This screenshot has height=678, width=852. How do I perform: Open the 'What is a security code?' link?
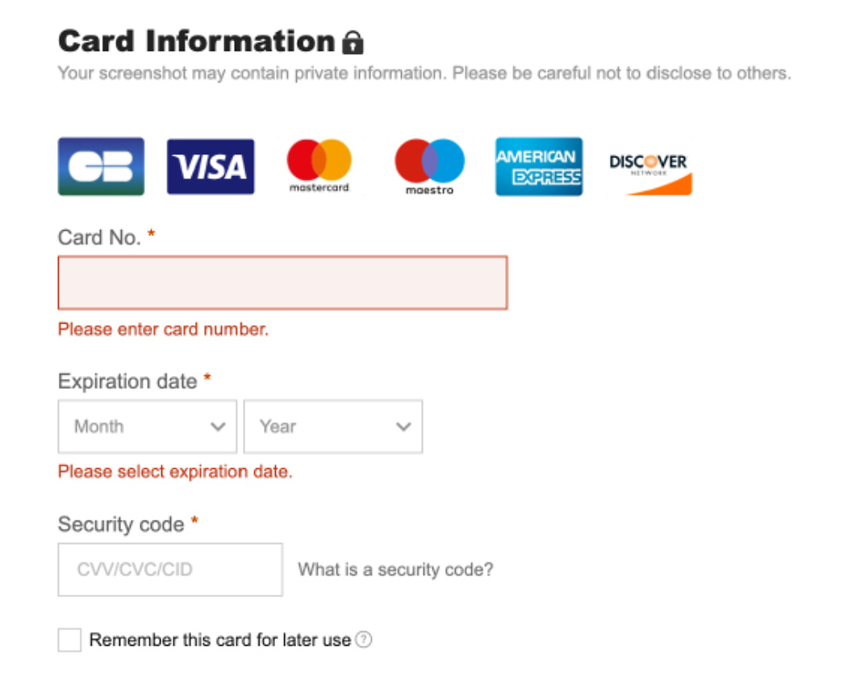pyautogui.click(x=395, y=570)
